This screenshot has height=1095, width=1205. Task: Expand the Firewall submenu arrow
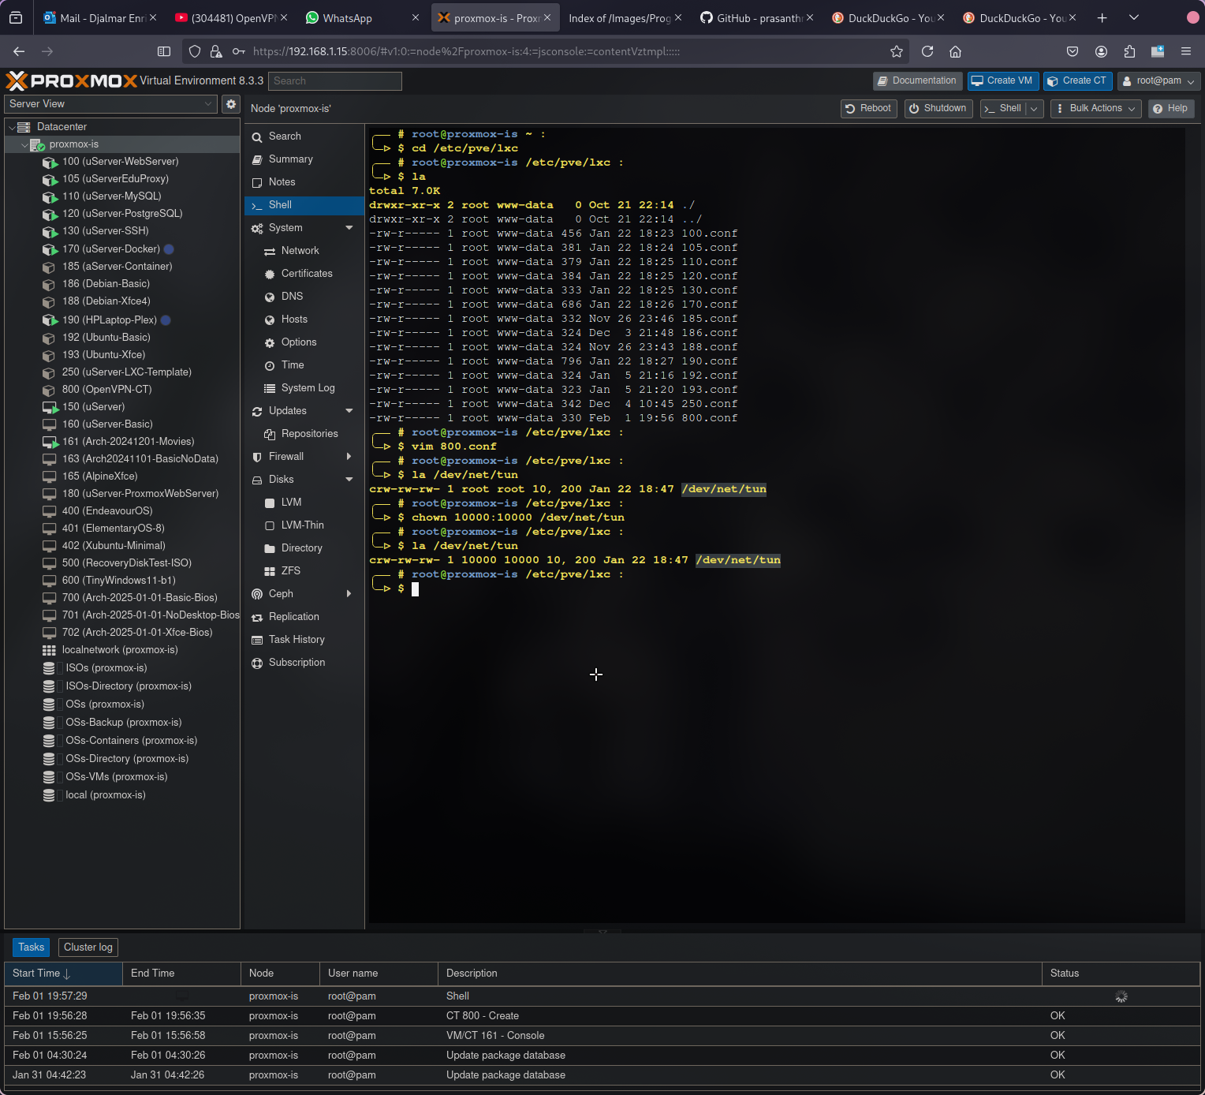pyautogui.click(x=349, y=457)
